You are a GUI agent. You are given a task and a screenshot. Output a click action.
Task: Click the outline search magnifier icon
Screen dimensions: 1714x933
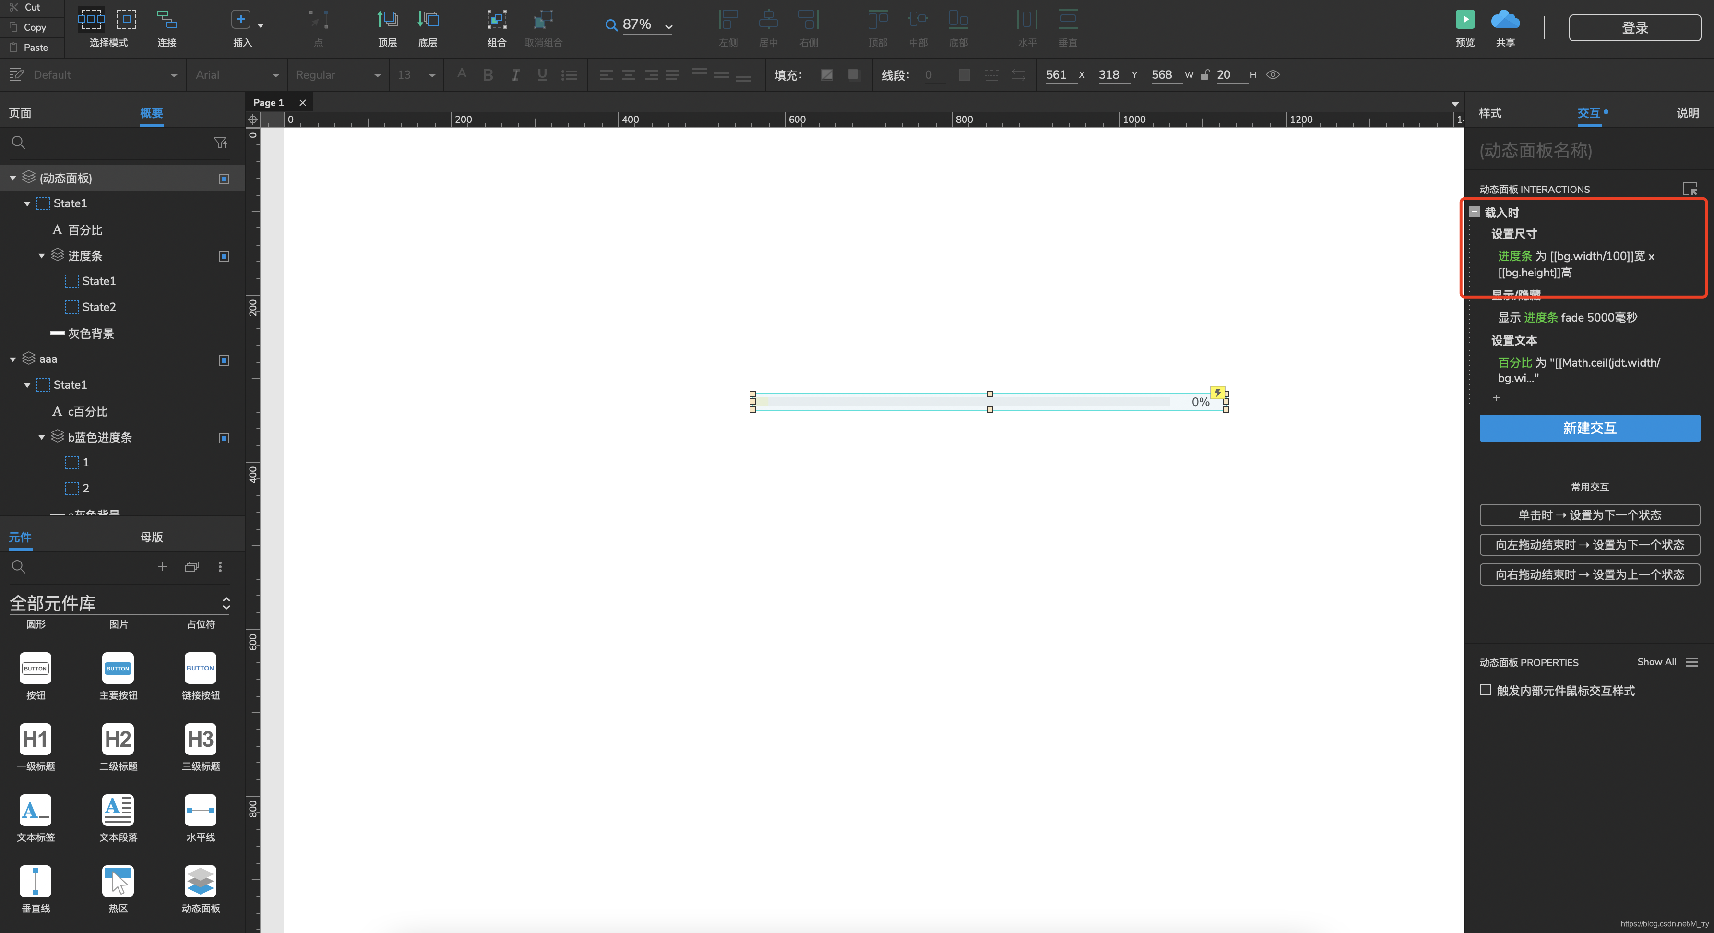click(19, 143)
